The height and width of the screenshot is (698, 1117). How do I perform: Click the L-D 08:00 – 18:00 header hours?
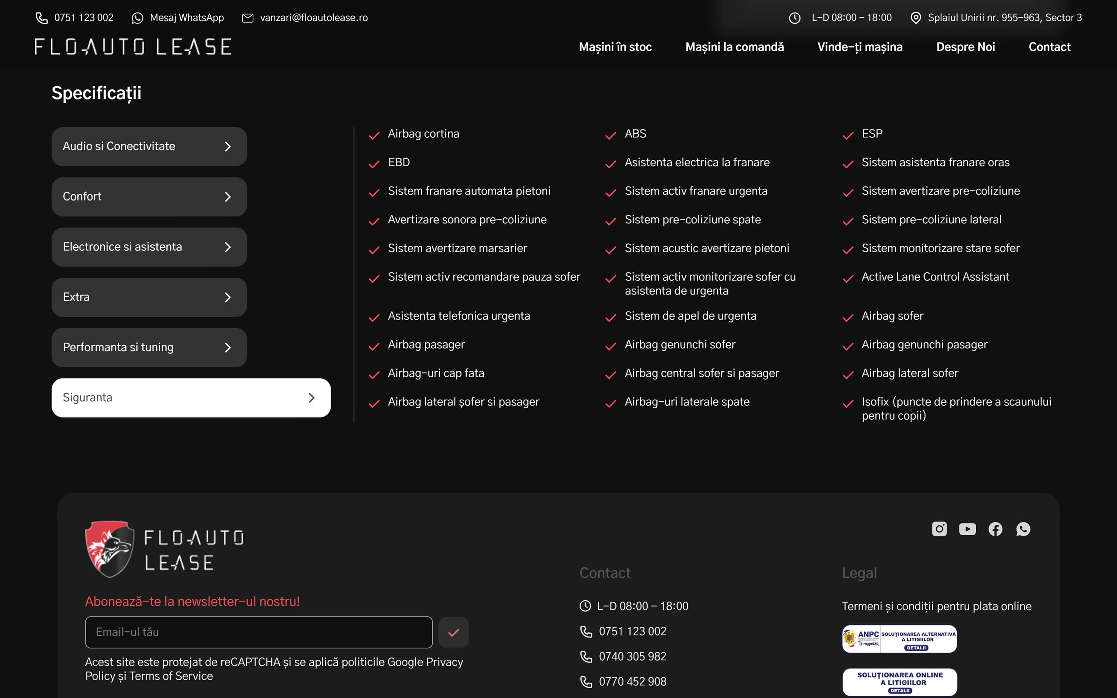click(x=852, y=18)
